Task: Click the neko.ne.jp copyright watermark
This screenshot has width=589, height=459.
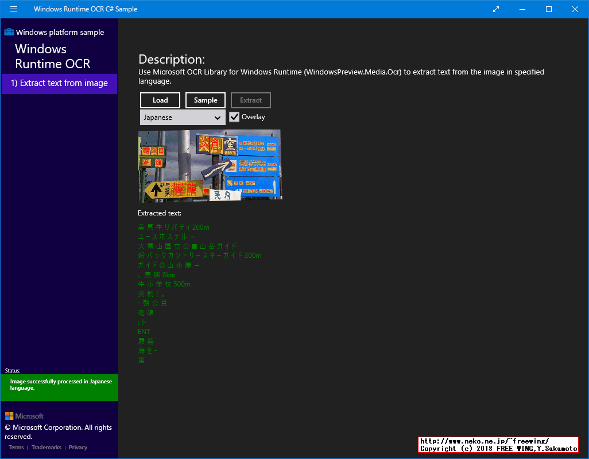Action: click(x=497, y=444)
